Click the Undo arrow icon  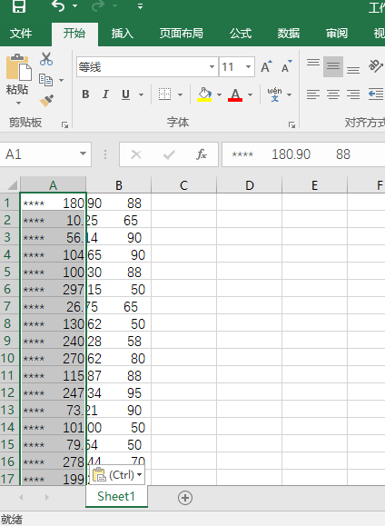click(59, 6)
